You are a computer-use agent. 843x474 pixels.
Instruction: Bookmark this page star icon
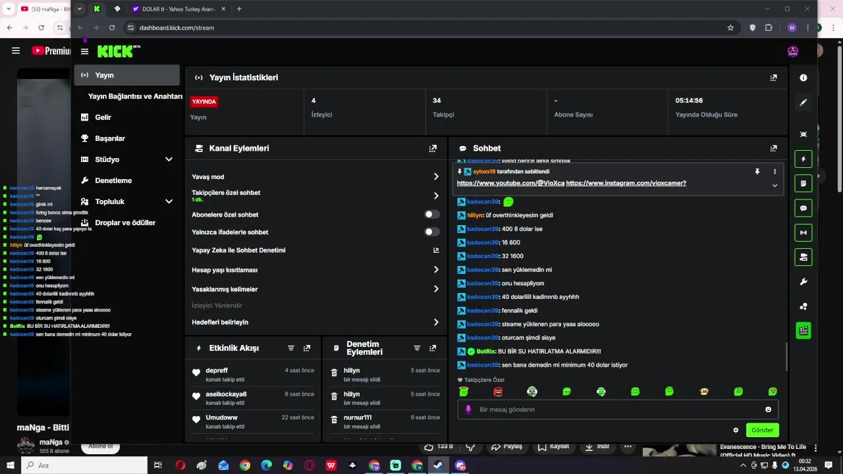pyautogui.click(x=730, y=28)
